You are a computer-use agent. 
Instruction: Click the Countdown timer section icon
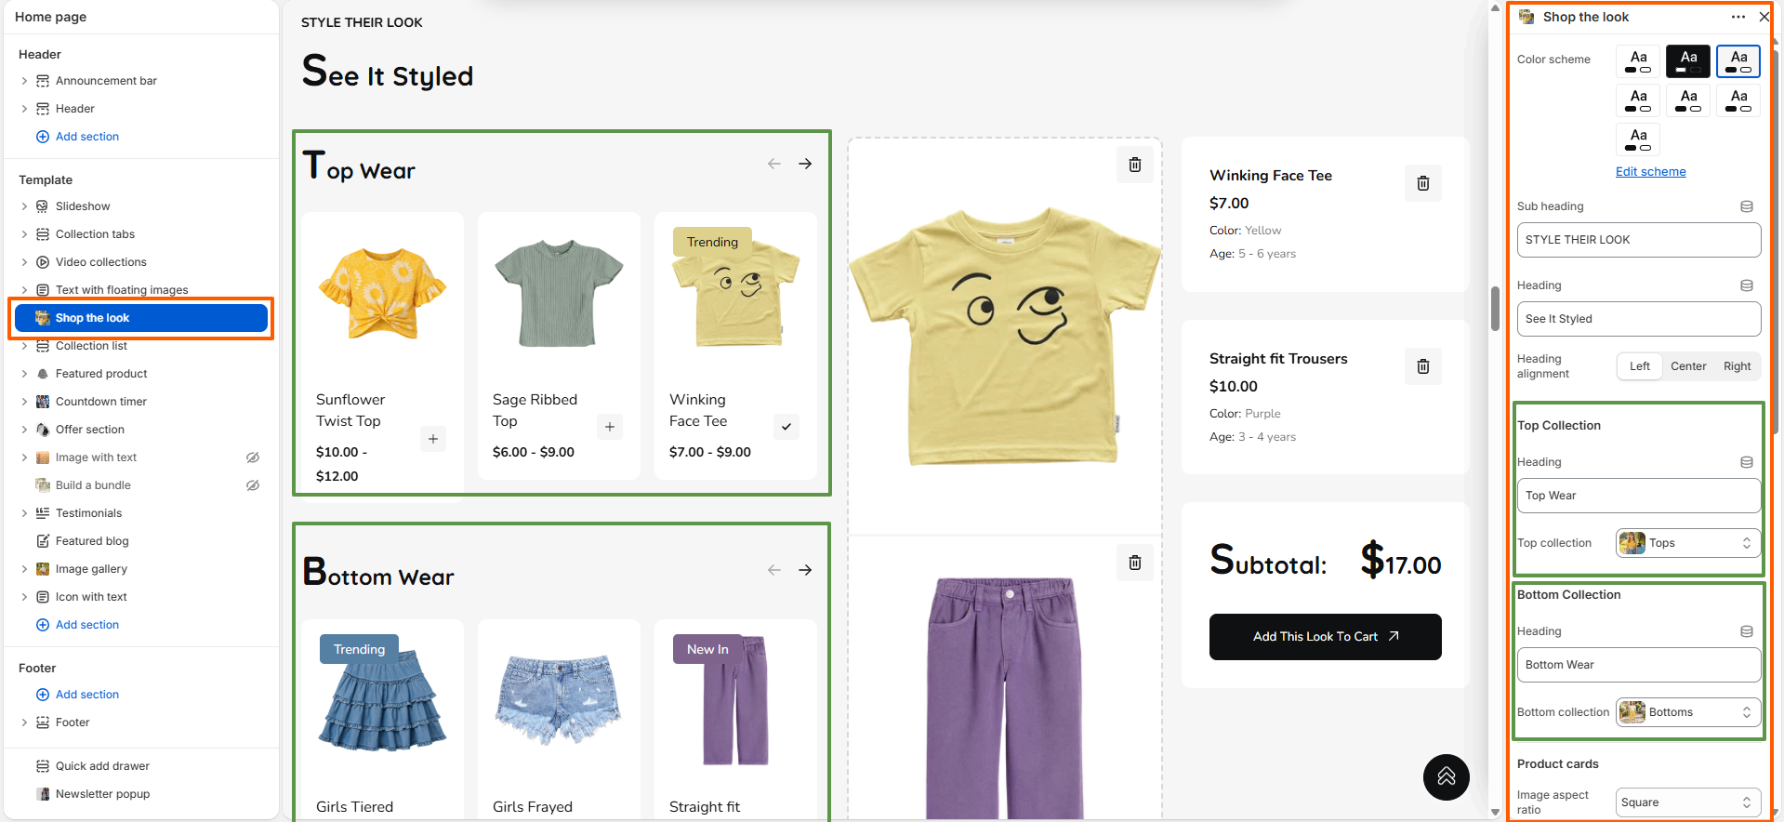pyautogui.click(x=42, y=402)
